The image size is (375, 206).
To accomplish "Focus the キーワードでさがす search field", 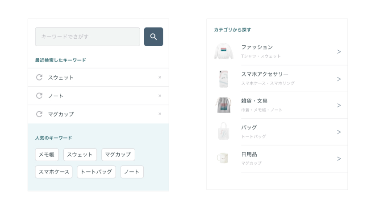I will click(87, 37).
